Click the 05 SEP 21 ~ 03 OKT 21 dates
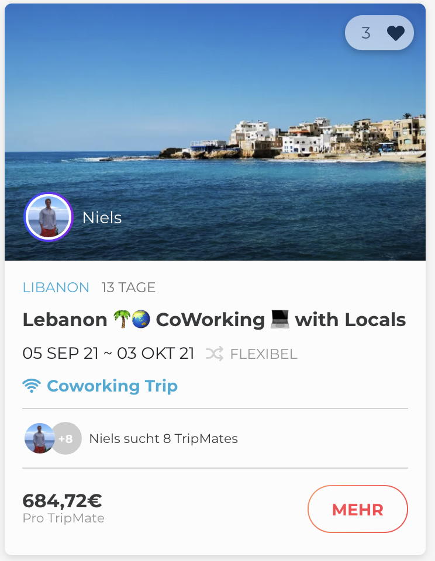Screen dimensions: 435x561 [x=108, y=354]
